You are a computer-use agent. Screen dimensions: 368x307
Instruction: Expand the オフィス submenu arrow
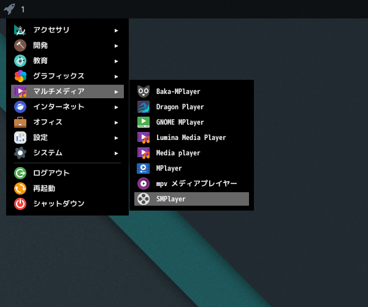pyautogui.click(x=116, y=123)
